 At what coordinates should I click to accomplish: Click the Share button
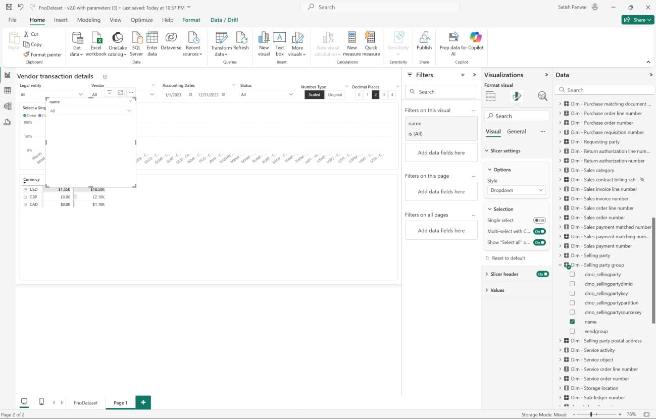pos(638,20)
